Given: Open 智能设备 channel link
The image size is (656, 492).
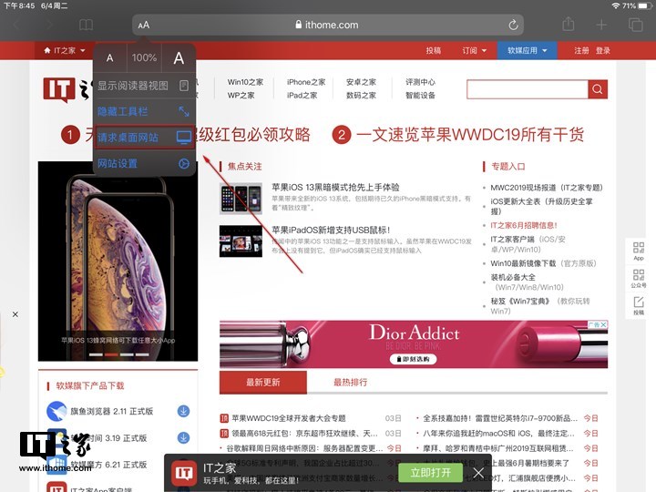Looking at the screenshot, I should 420,96.
